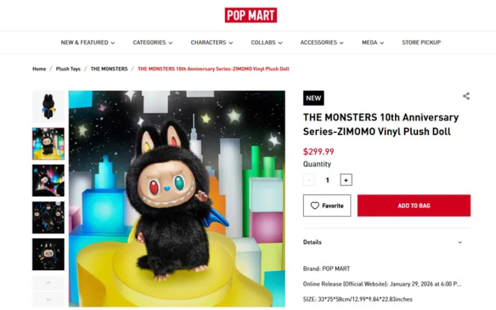Increase quantity with plus button
Screen dimensions: 496x310
[x=346, y=180]
